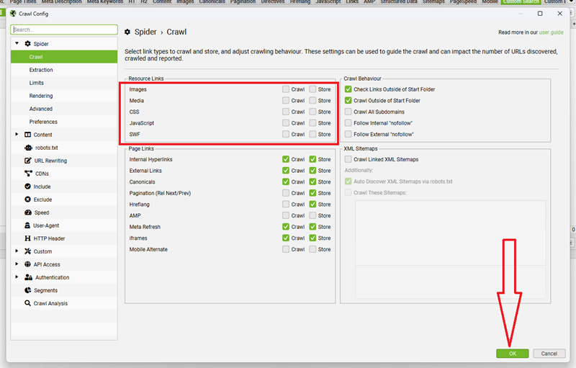The image size is (576, 368).
Task: Enable Store checkbox for JavaScript
Action: [312, 123]
